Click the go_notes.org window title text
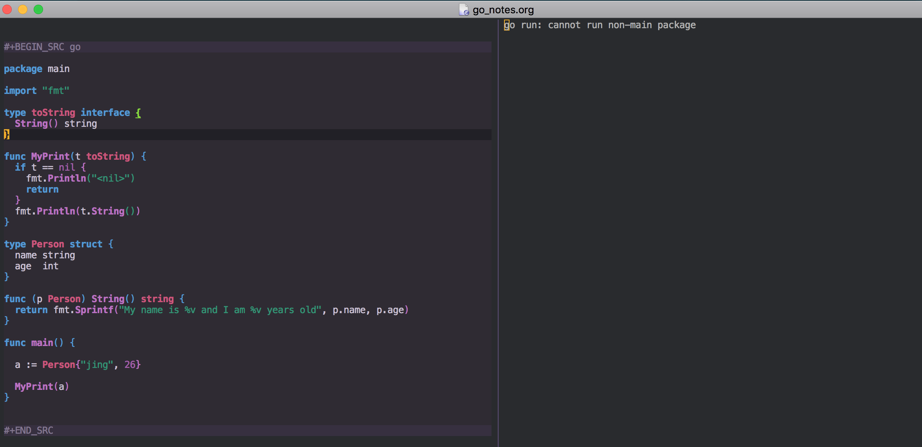This screenshot has width=922, height=447. (x=503, y=10)
